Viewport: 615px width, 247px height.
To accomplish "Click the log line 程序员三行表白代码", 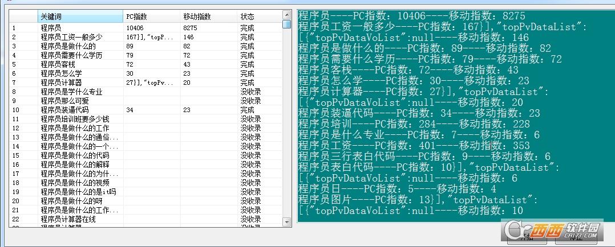I will tap(424, 157).
